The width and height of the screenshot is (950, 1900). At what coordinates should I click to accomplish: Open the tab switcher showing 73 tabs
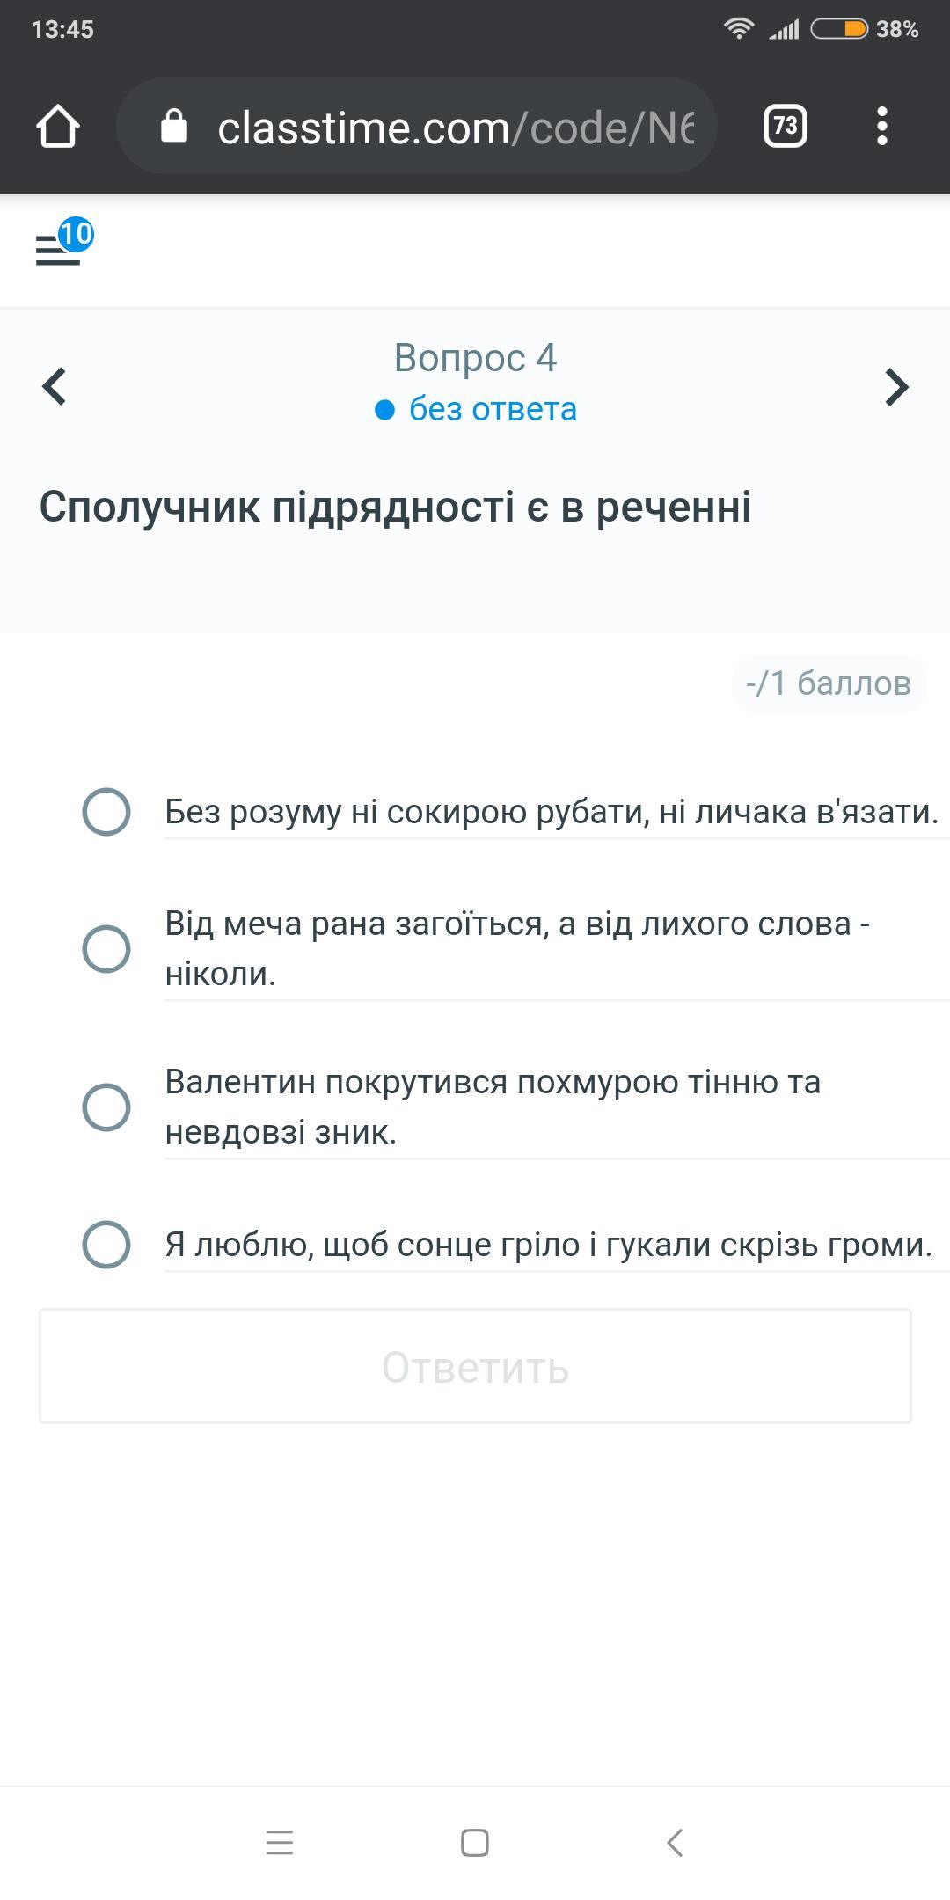[x=785, y=126]
